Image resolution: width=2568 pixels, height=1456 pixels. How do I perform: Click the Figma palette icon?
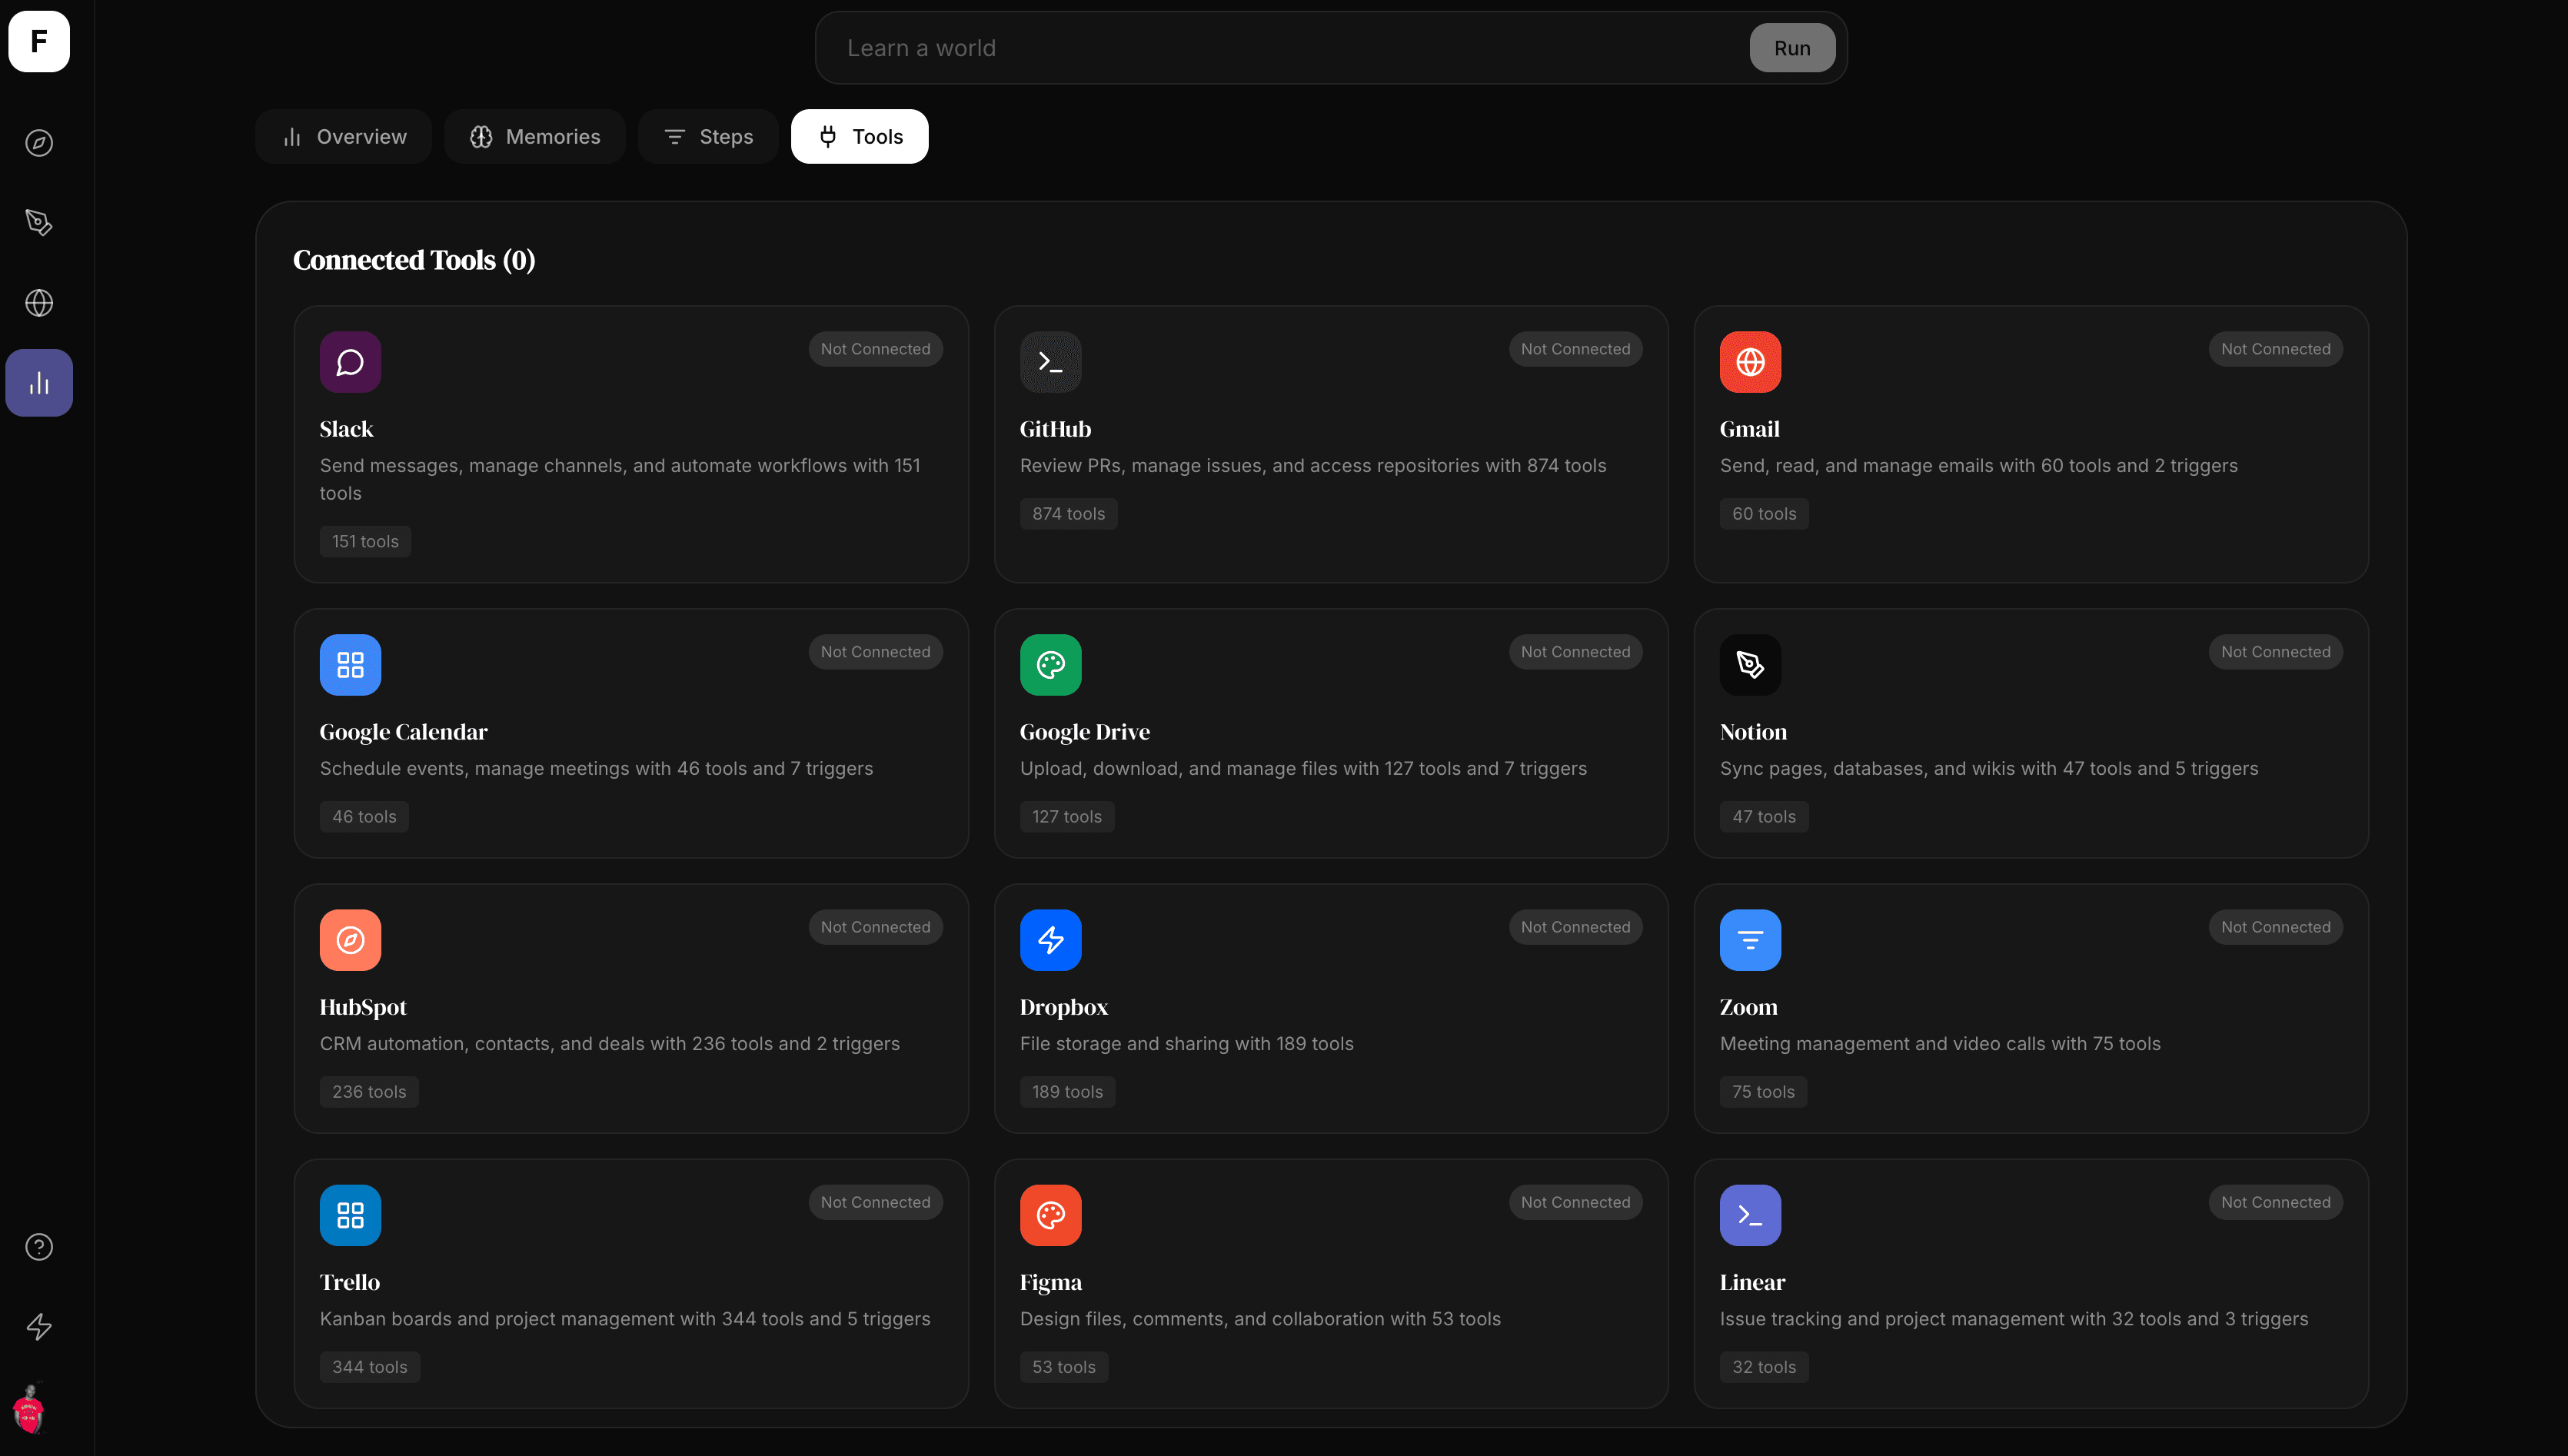click(x=1050, y=1215)
